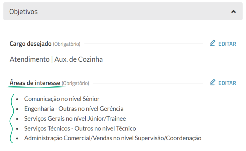Image resolution: width=246 pixels, height=151 pixels.
Task: Open EDITAR link for Cargo desejado
Action: (227, 44)
